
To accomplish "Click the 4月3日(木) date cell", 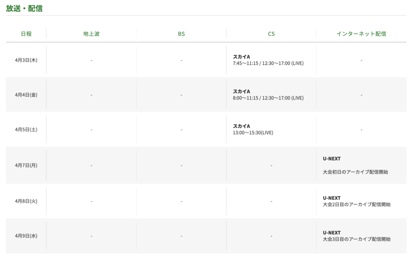I will point(26,60).
